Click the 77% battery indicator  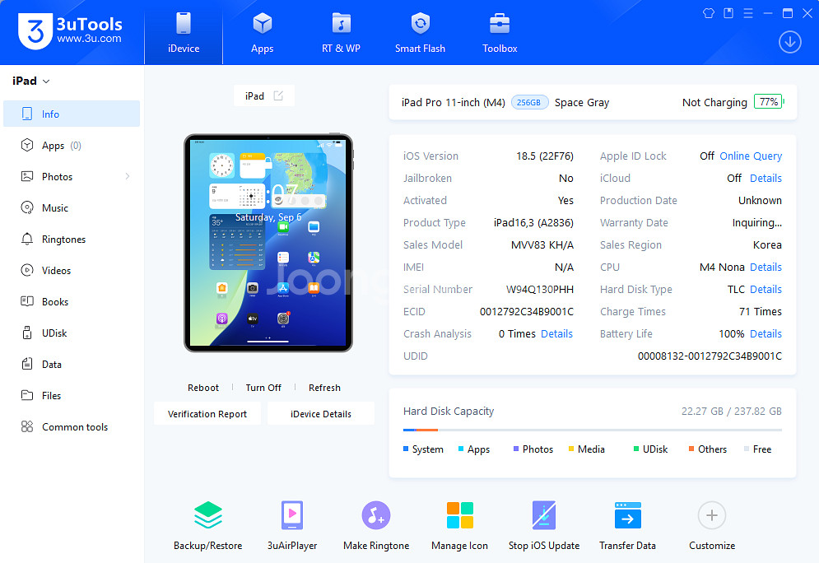(769, 102)
